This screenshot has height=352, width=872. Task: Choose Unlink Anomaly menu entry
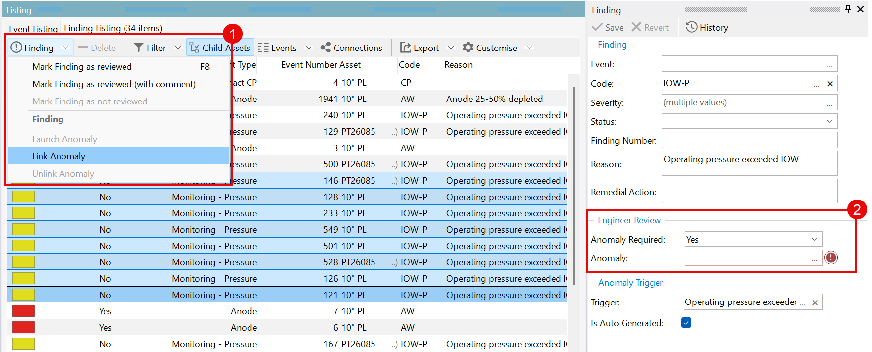pos(118,174)
